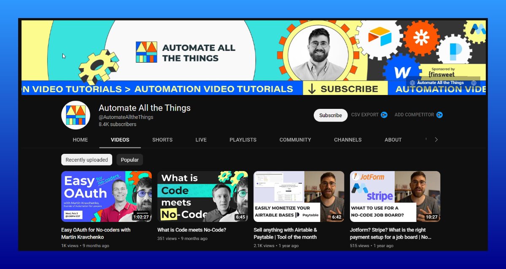Open the CHANNELS tab

pyautogui.click(x=348, y=140)
